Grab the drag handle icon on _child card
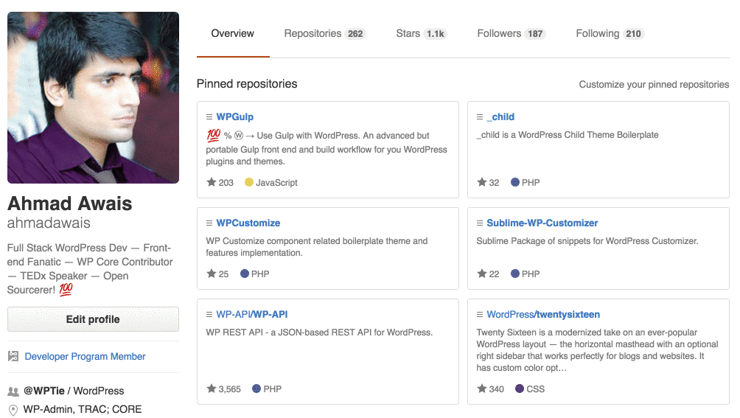Screen dimensions: 740x418 pos(480,117)
